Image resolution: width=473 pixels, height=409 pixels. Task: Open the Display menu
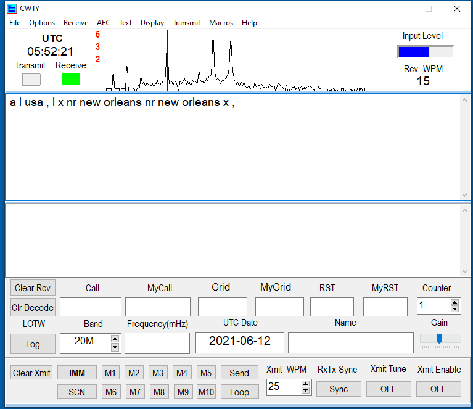coord(152,23)
